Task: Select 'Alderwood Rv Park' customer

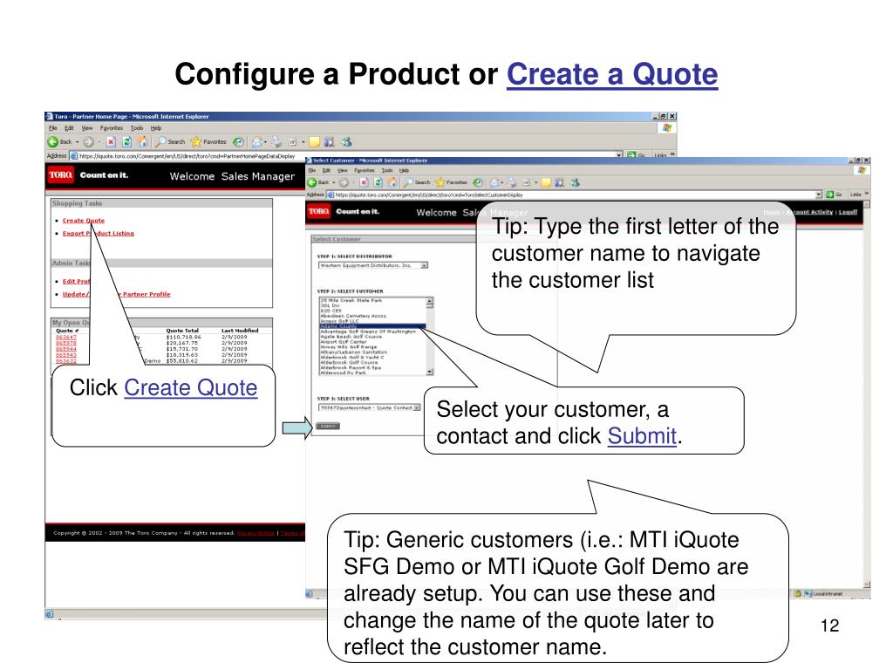Action: 344,373
